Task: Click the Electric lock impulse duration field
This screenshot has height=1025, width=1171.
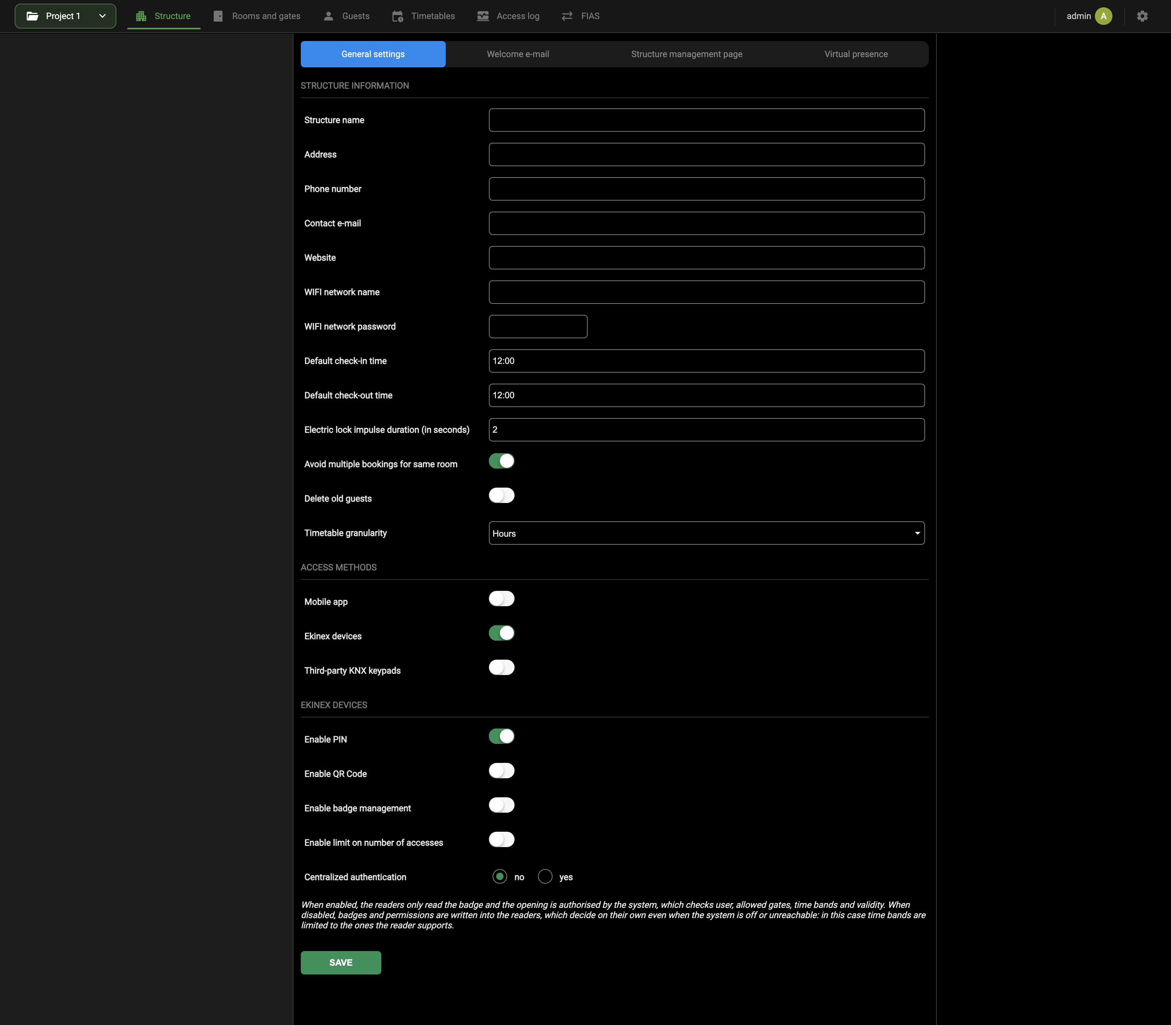Action: [706, 429]
